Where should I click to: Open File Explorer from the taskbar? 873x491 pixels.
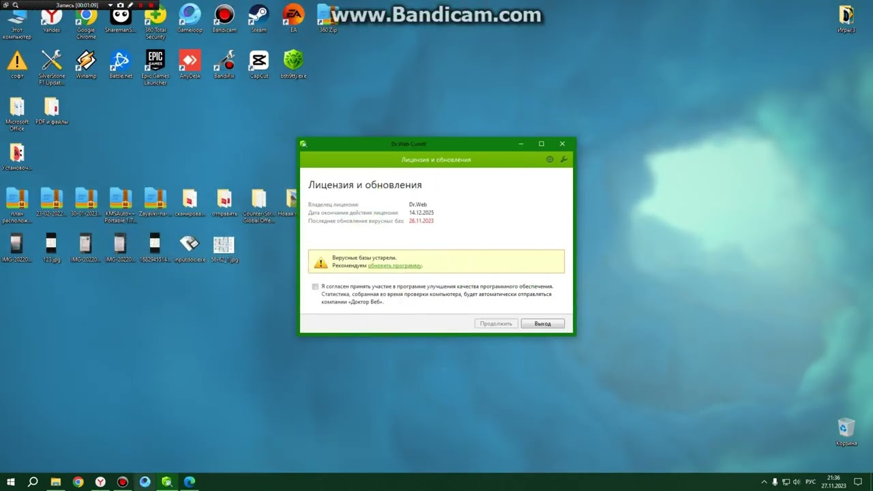[x=56, y=482]
